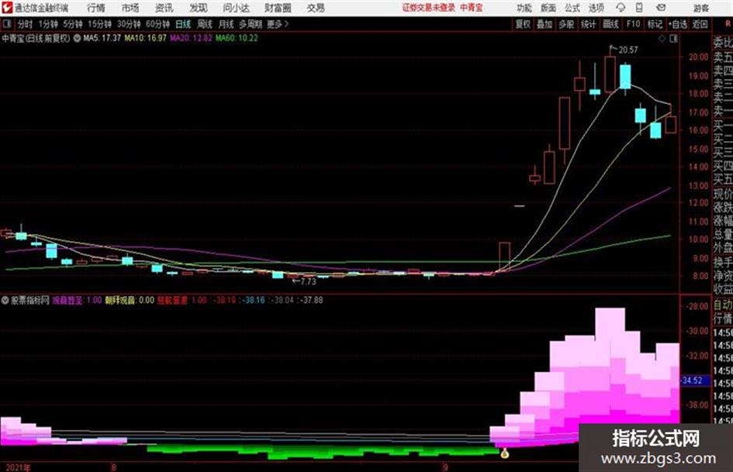Expand the 更多 periods dropdown
The height and width of the screenshot is (472, 733).
pos(278,24)
